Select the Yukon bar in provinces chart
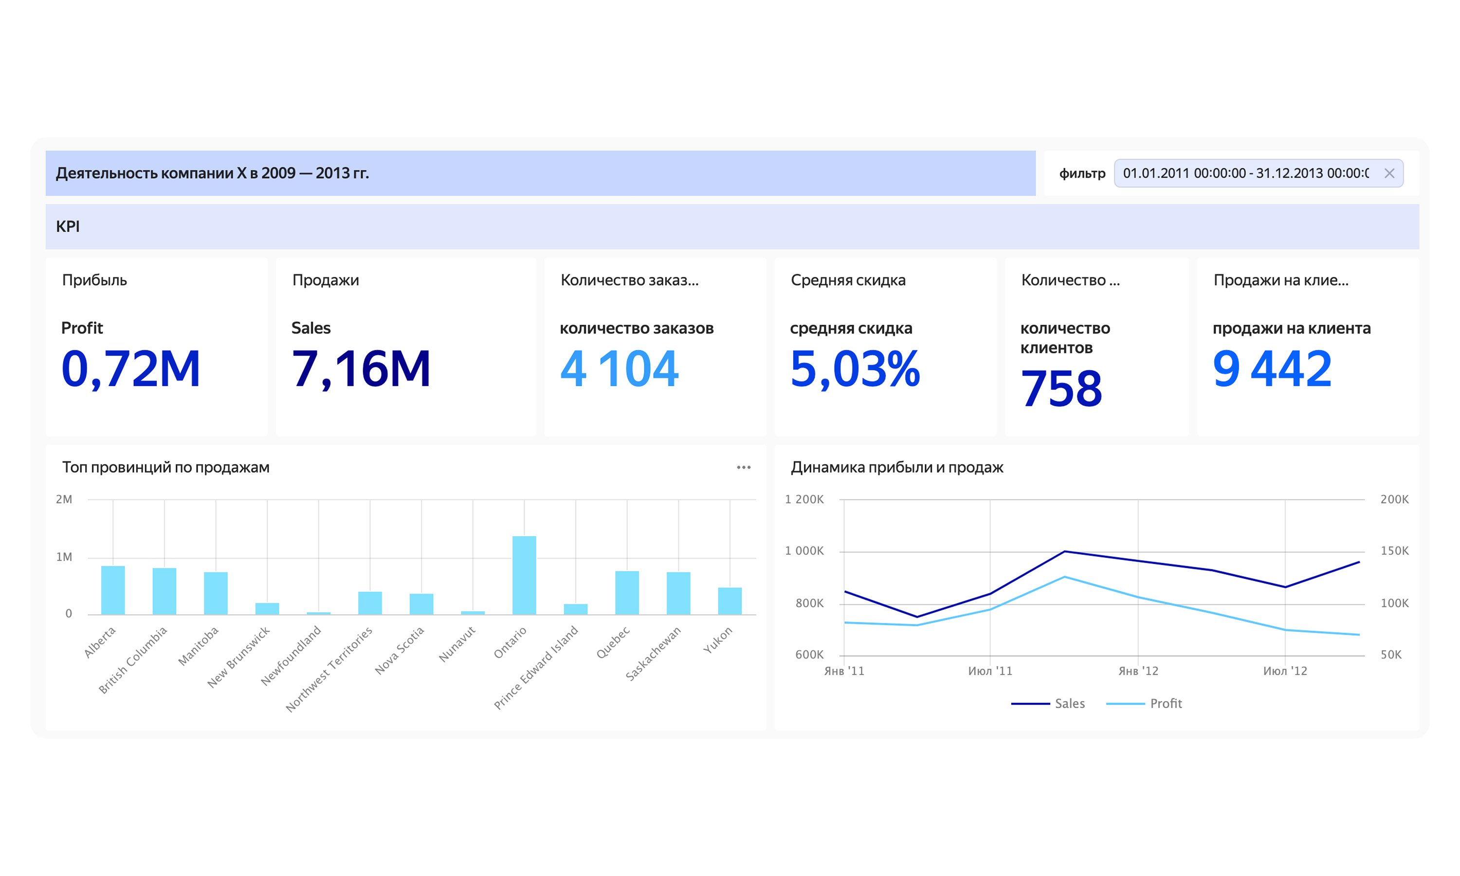The image size is (1460, 876). click(x=730, y=601)
